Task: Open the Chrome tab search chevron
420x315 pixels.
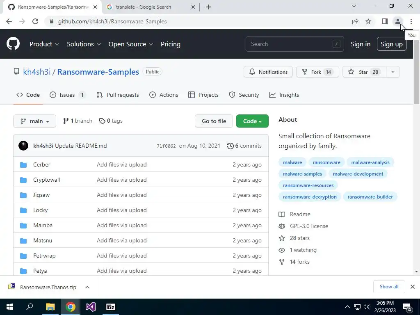Action: pyautogui.click(x=354, y=6)
